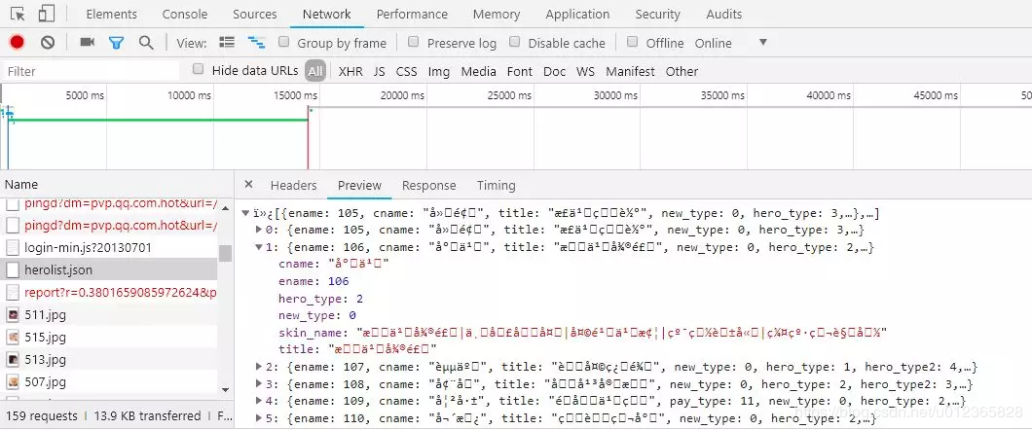The width and height of the screenshot is (1032, 430).
Task: Switch to the Security tab
Action: point(657,14)
